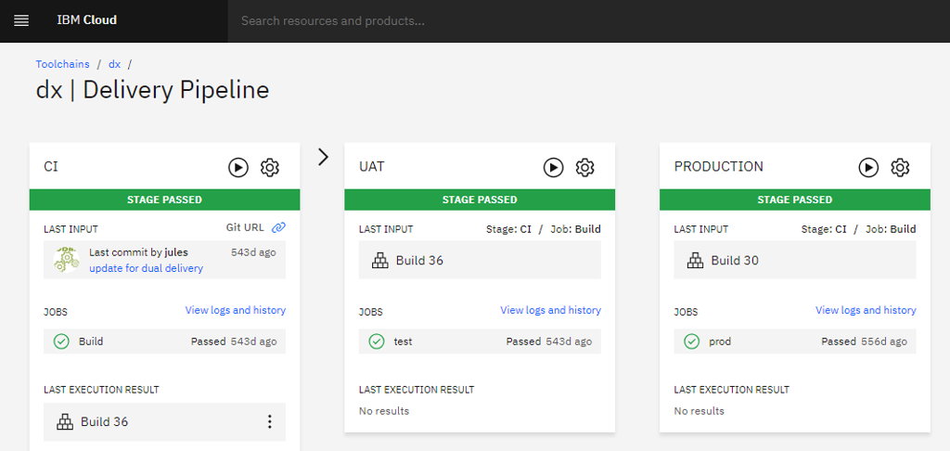
Task: Click Build 36 icon in UAT last input
Action: click(x=379, y=261)
